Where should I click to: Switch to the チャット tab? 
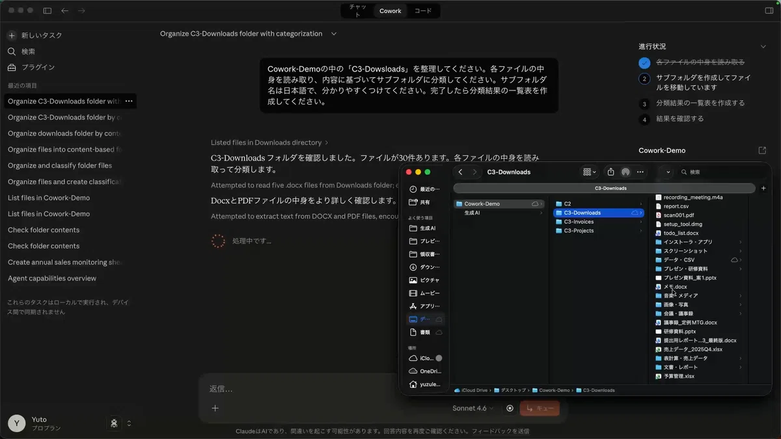[x=358, y=10]
